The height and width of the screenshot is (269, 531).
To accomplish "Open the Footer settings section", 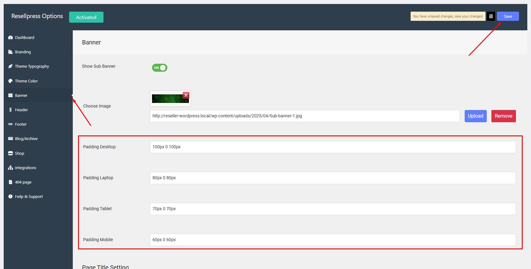I will pyautogui.click(x=21, y=124).
